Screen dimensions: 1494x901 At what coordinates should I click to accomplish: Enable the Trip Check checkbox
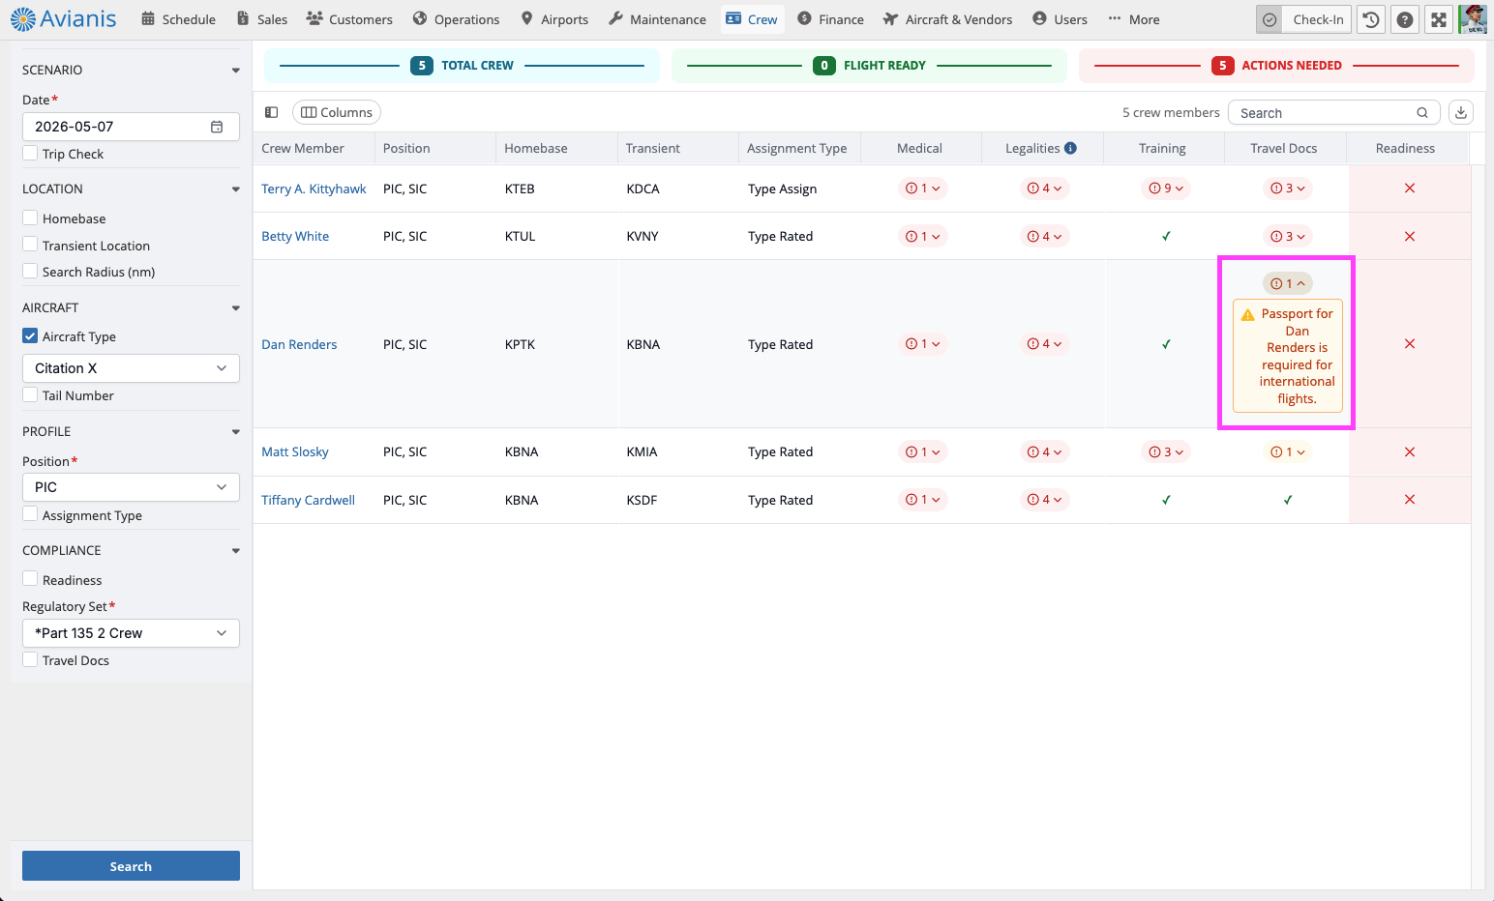click(30, 153)
